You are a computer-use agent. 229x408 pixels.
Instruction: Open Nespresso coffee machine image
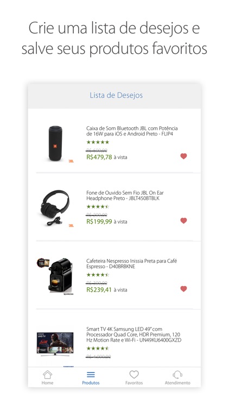coord(55,276)
